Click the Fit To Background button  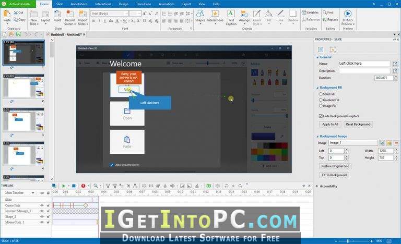pos(334,175)
